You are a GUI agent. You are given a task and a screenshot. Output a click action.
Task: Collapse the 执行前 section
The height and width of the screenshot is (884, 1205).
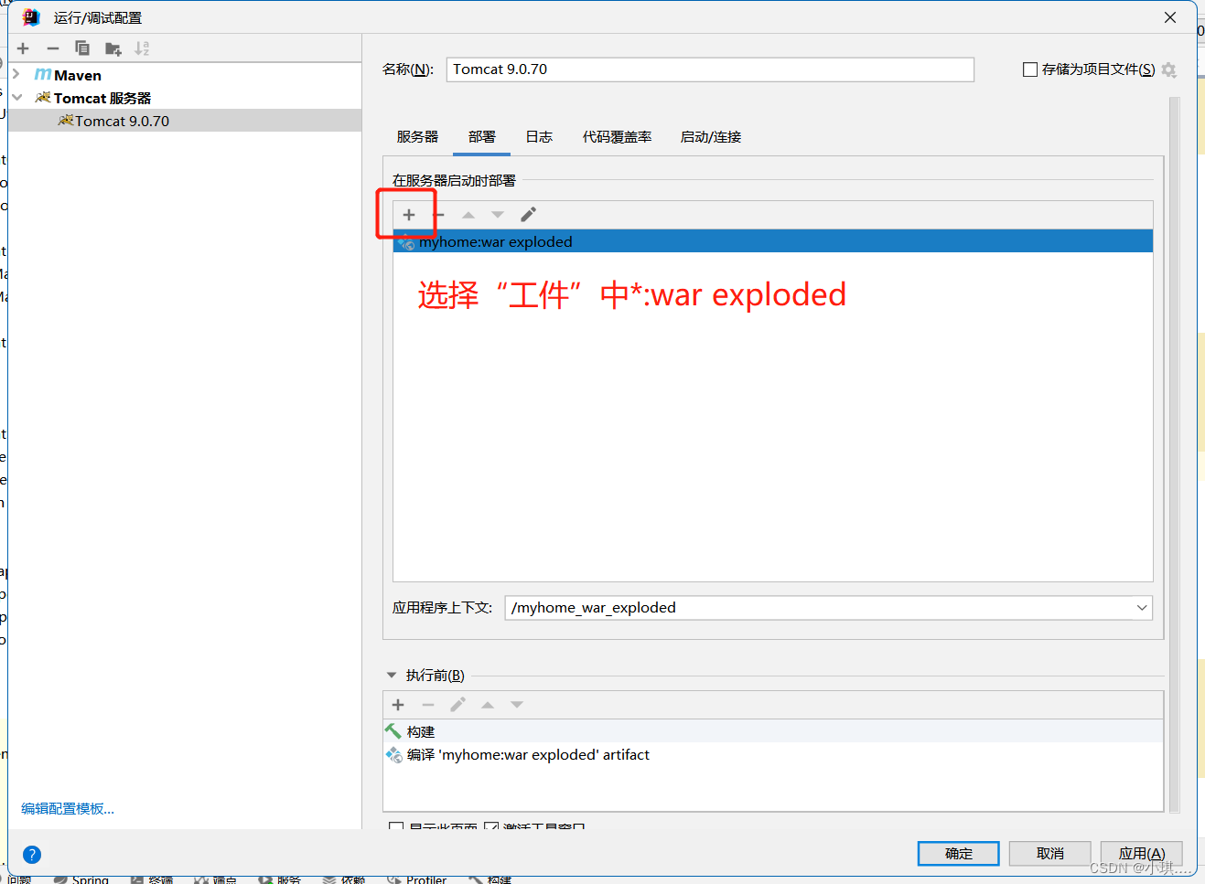[392, 675]
